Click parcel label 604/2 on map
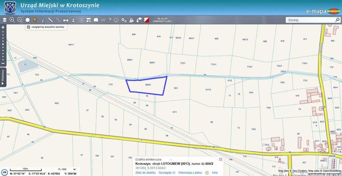Screen dimensions: 342x176 click(x=148, y=85)
